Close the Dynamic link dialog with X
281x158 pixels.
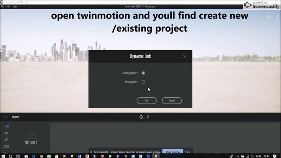click(x=184, y=57)
